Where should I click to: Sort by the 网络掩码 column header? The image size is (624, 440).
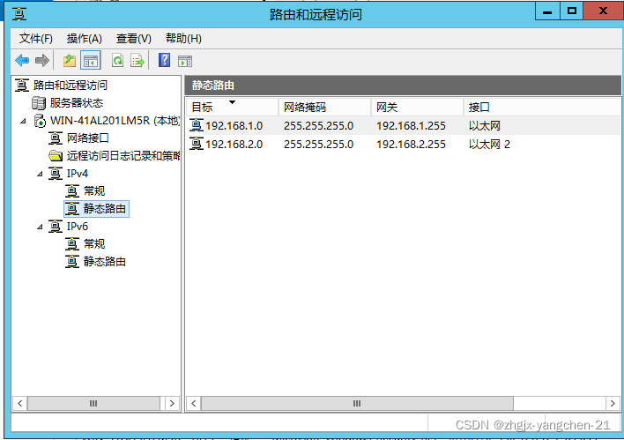324,107
